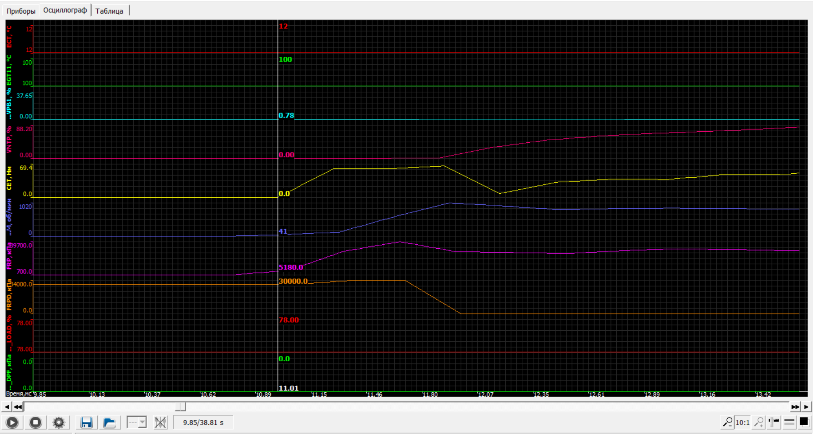Toggle the ruler scale icon
Viewport: 813px width, 434px height.
click(x=774, y=422)
